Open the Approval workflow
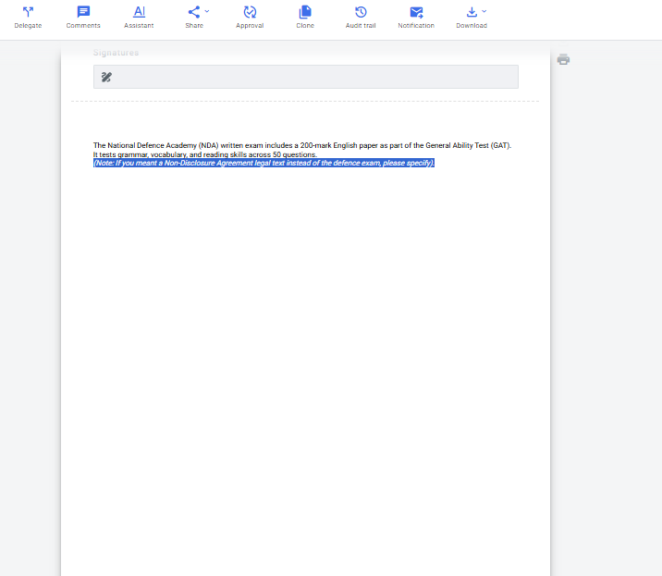The width and height of the screenshot is (662, 576). 250,17
